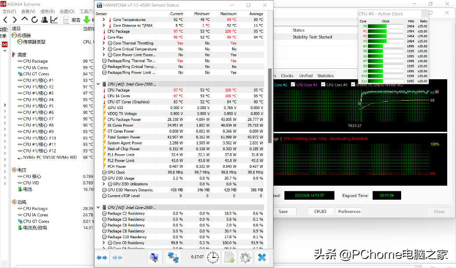Image resolution: width=456 pixels, height=268 pixels.
Task: Select the Total System Power row
Action: coord(183,137)
